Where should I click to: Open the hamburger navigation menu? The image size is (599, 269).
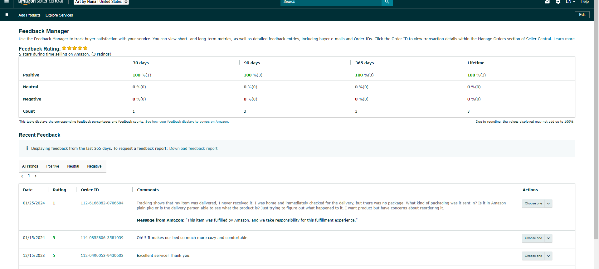click(7, 2)
